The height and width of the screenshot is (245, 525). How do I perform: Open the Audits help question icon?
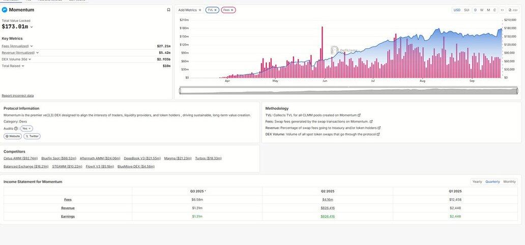16,129
